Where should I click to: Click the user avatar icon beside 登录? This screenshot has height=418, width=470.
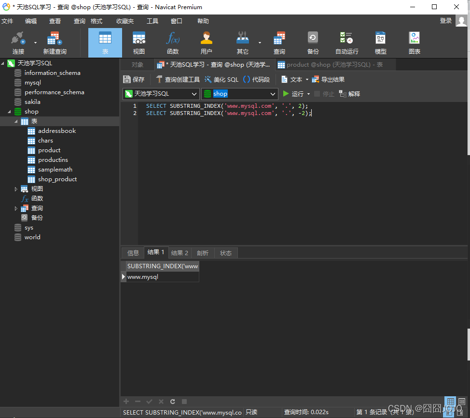(461, 21)
